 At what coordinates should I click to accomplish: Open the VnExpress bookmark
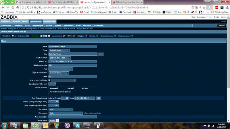coord(140,12)
